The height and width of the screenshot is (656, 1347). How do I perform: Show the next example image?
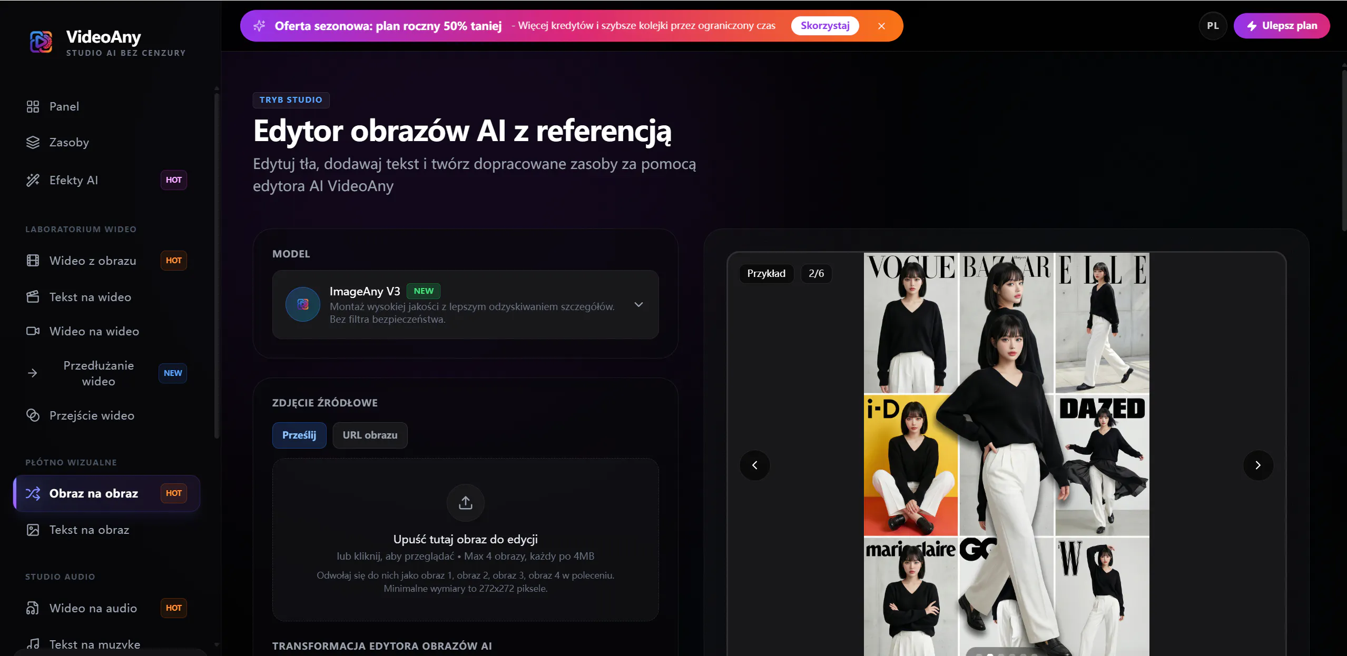[x=1258, y=465]
